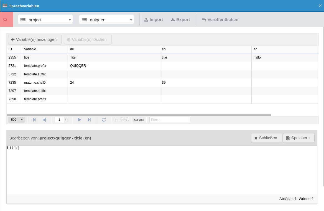
Task: Go to the next page arrow
Action: pyautogui.click(x=79, y=120)
